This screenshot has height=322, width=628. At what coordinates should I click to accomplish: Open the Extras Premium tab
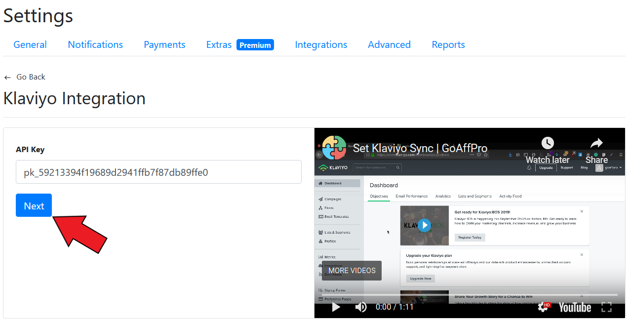[x=240, y=44]
